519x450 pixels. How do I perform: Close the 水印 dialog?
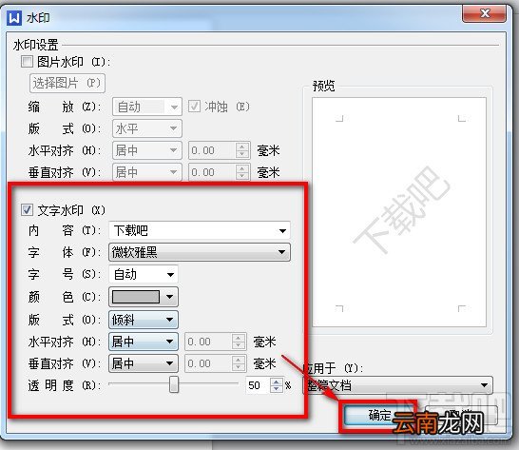coord(484,13)
